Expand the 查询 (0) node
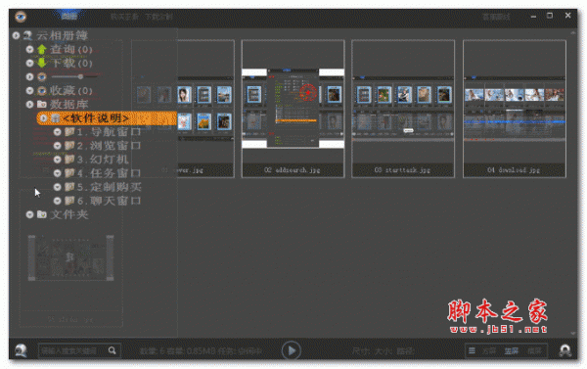Viewport: 587px width, 369px height. point(29,50)
